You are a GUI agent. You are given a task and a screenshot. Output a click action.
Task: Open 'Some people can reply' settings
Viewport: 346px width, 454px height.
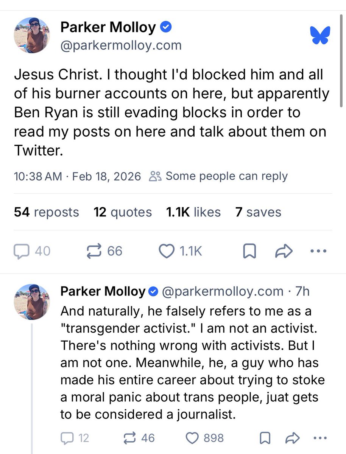point(219,176)
